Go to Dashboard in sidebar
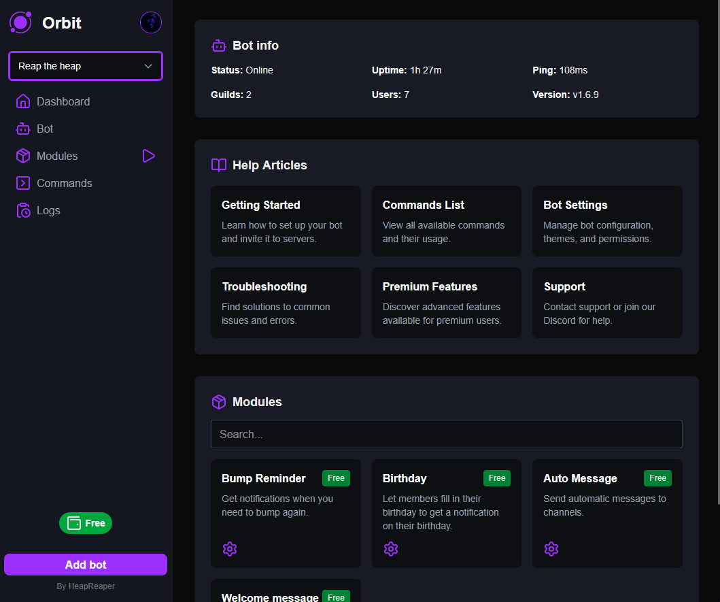This screenshot has width=720, height=602. (x=63, y=101)
